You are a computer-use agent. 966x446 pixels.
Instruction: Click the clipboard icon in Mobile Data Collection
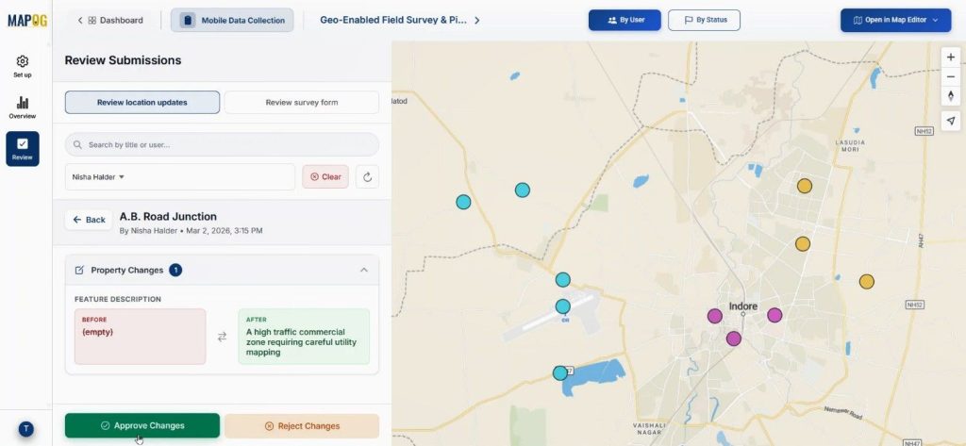pyautogui.click(x=188, y=21)
